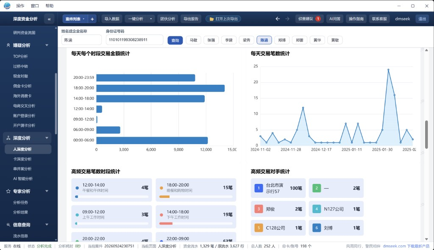Open 团伙分析
The image size is (434, 250).
tap(168, 19)
